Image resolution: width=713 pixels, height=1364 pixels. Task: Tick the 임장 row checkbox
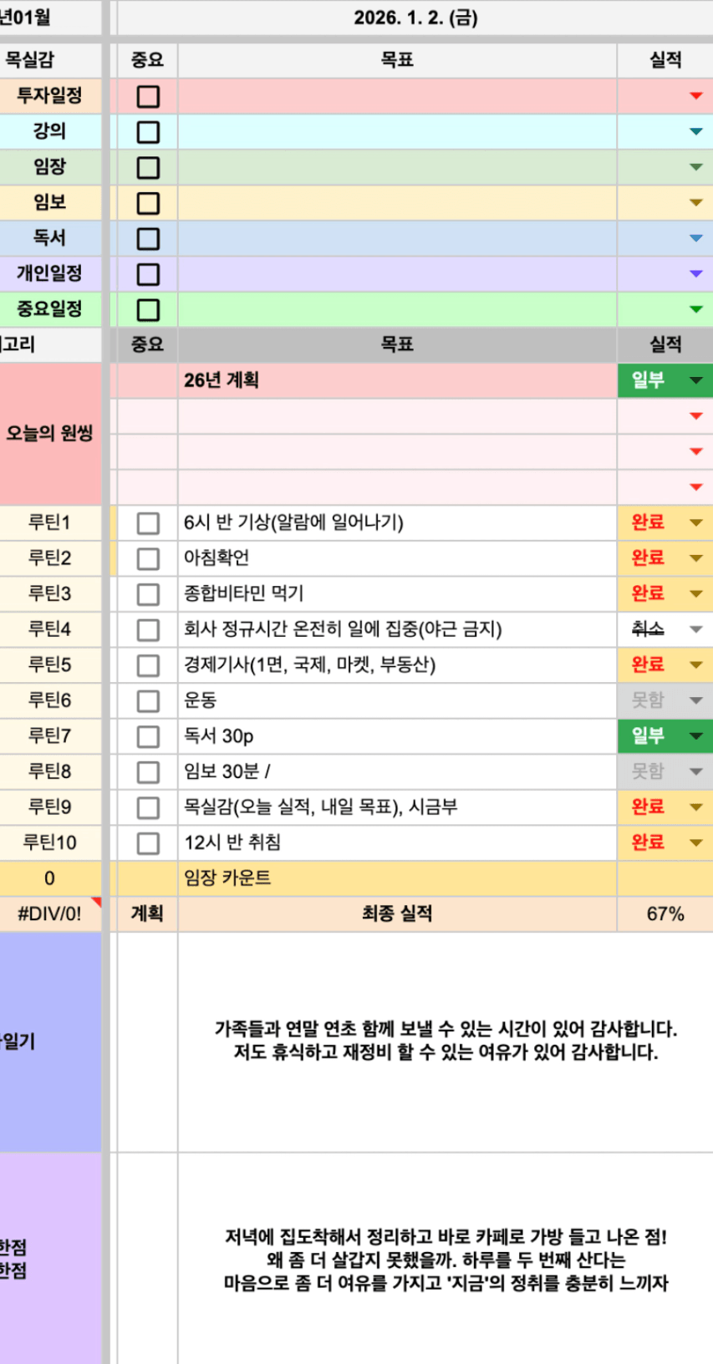(x=148, y=168)
